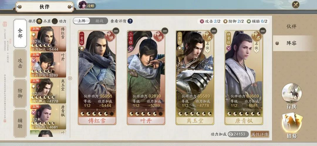This screenshot has height=146, width=317.
Task: Filter partners by 攻击 tab
Action: [20, 63]
